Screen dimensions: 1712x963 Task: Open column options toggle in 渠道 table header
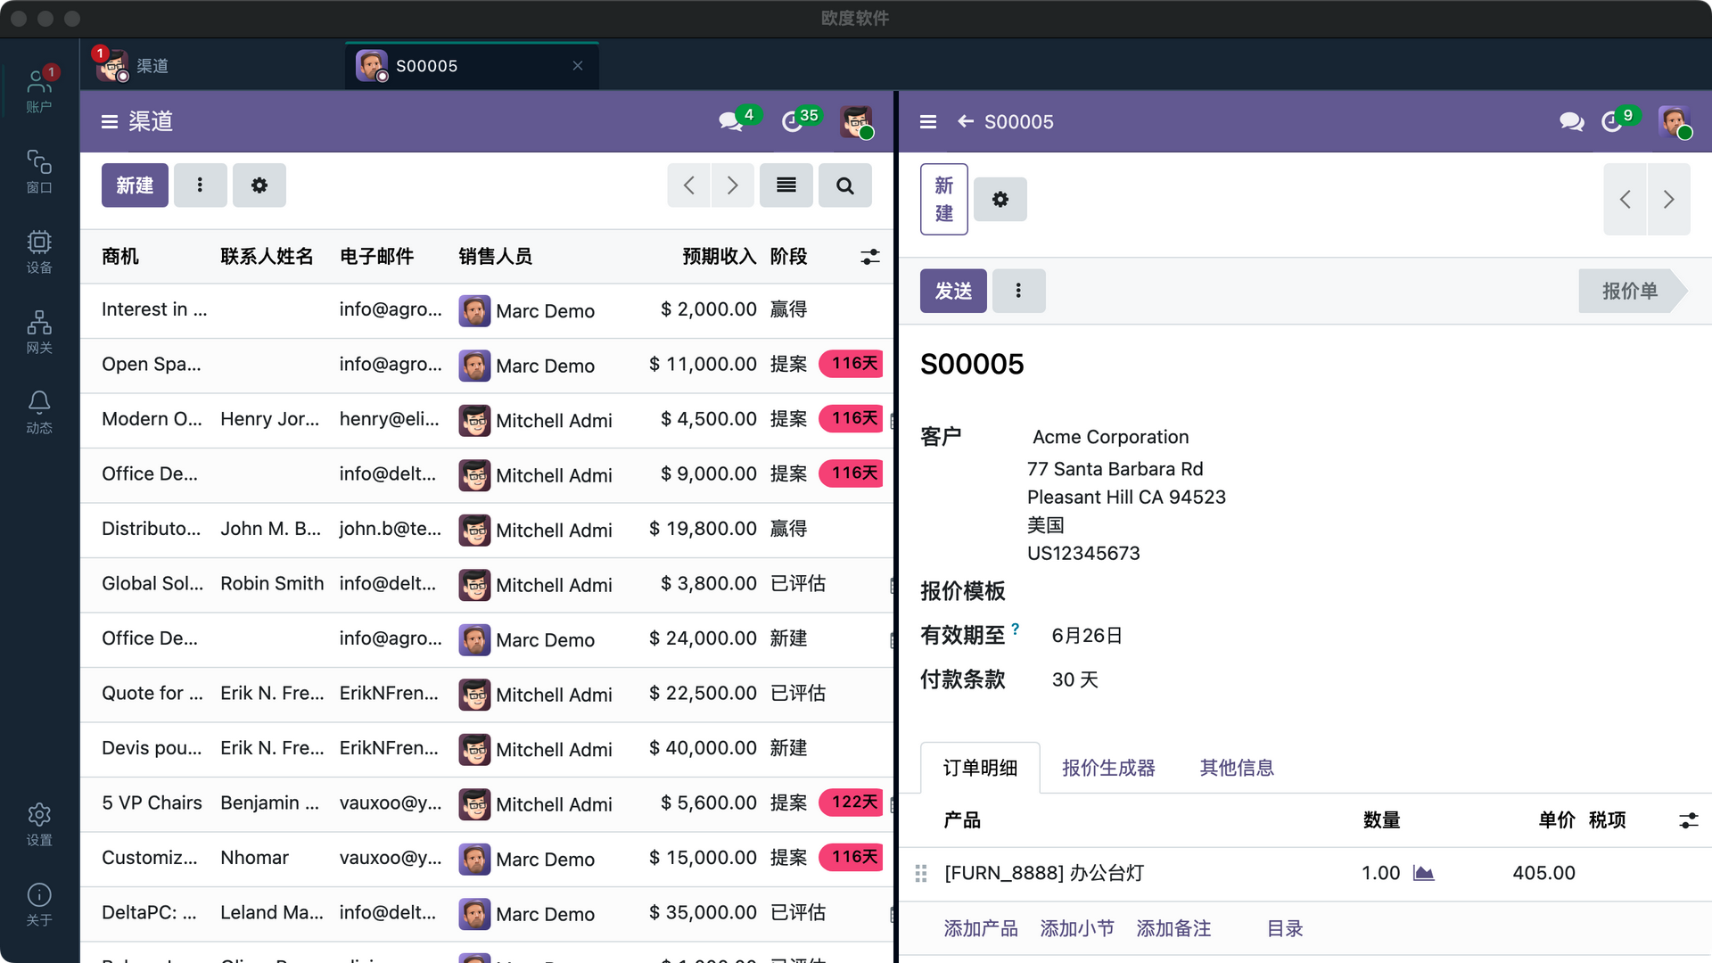click(870, 257)
